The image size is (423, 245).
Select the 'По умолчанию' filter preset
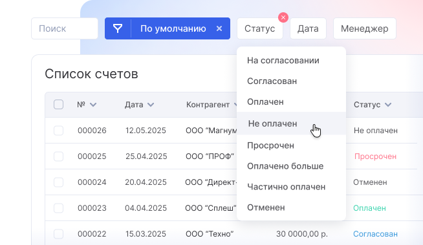pos(173,28)
